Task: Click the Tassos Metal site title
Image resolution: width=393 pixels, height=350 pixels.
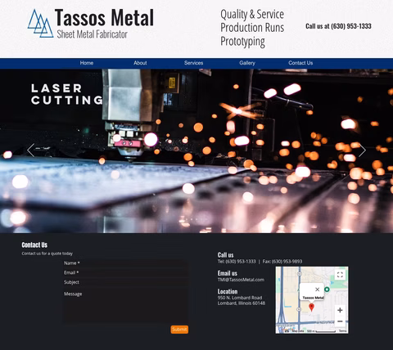Action: (x=104, y=18)
